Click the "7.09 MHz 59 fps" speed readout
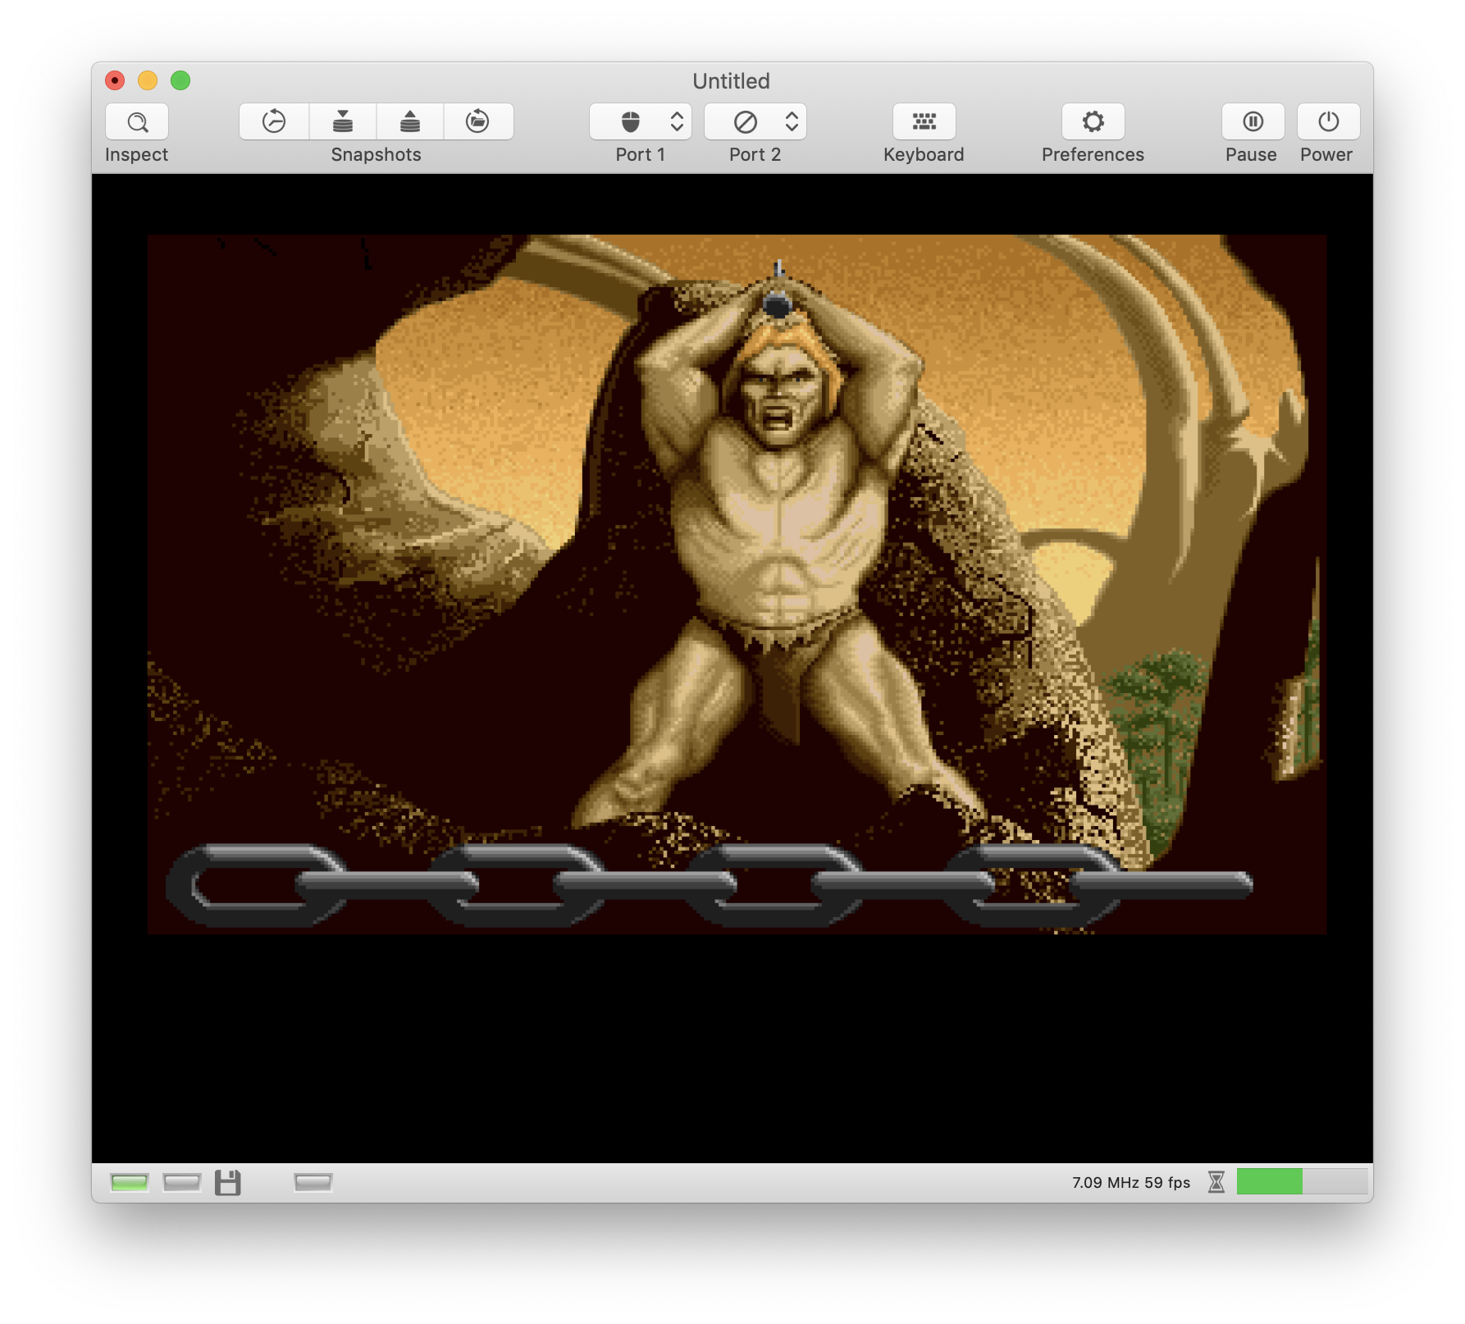 coord(1131,1182)
